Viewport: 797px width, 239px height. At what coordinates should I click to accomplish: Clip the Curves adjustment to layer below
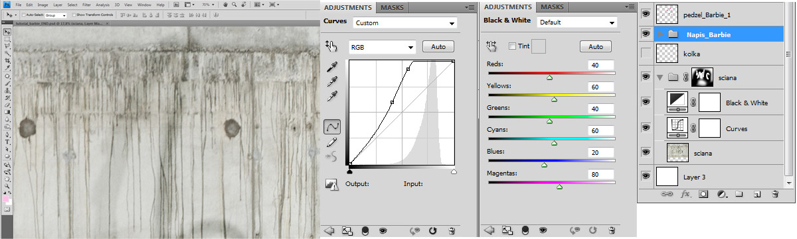point(365,230)
